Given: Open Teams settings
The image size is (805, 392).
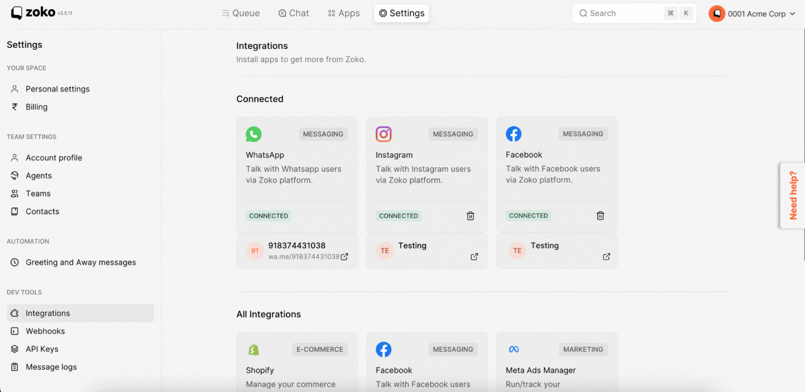Looking at the screenshot, I should click(80, 194).
